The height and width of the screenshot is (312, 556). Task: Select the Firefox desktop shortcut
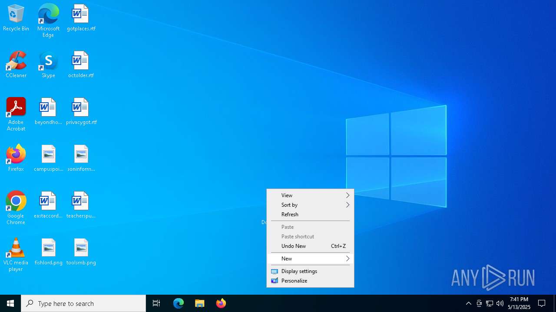pos(16,159)
